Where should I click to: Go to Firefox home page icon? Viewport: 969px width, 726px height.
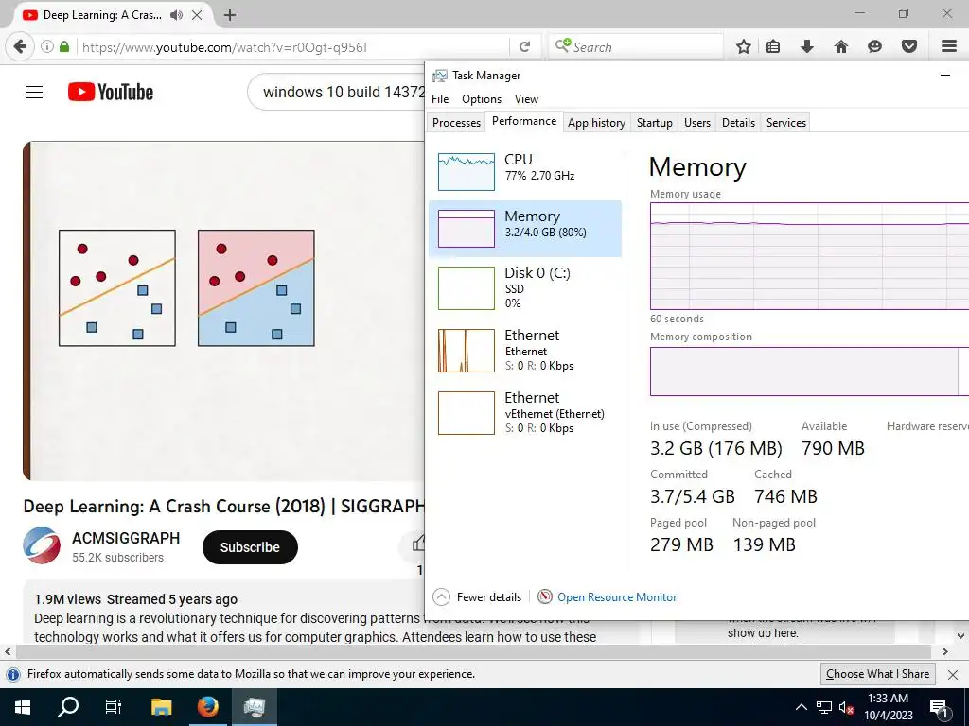(x=840, y=46)
